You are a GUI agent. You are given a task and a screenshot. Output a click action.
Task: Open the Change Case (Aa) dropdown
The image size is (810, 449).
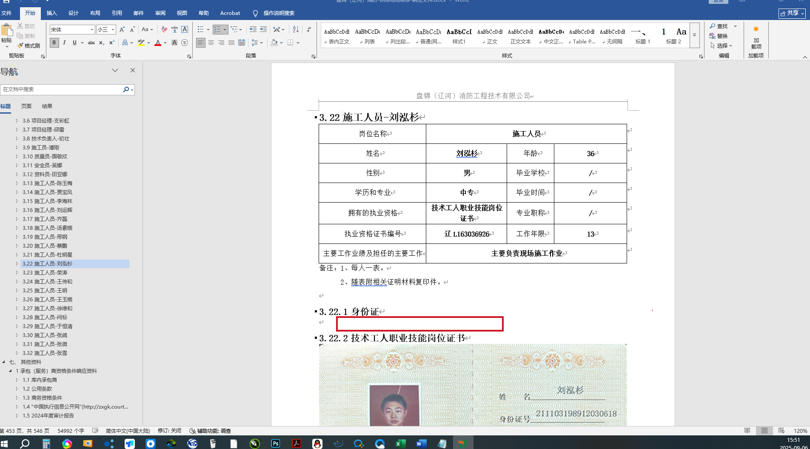(147, 29)
